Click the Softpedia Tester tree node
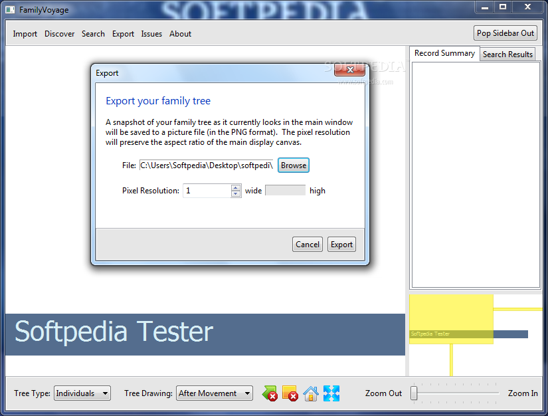 pos(205,334)
